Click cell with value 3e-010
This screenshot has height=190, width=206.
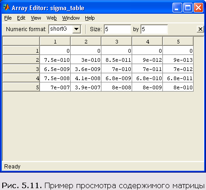point(86,60)
